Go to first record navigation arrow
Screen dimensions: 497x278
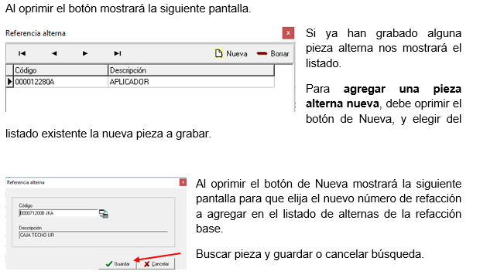tap(22, 53)
